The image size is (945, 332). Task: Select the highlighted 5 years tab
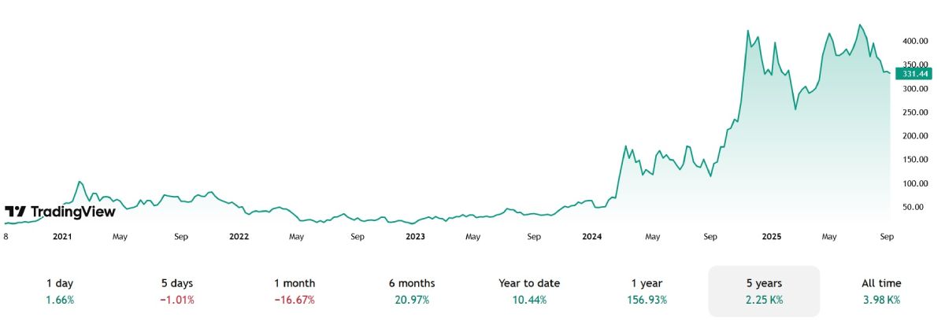(764, 291)
